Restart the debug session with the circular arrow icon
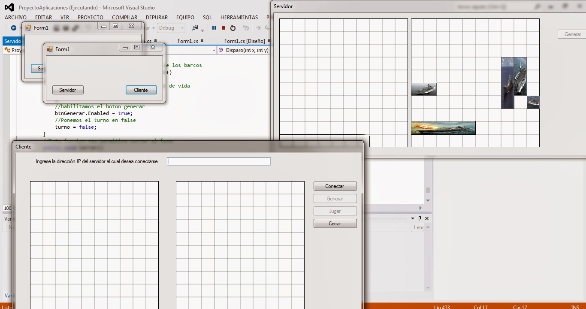The height and width of the screenshot is (309, 586). [x=233, y=28]
